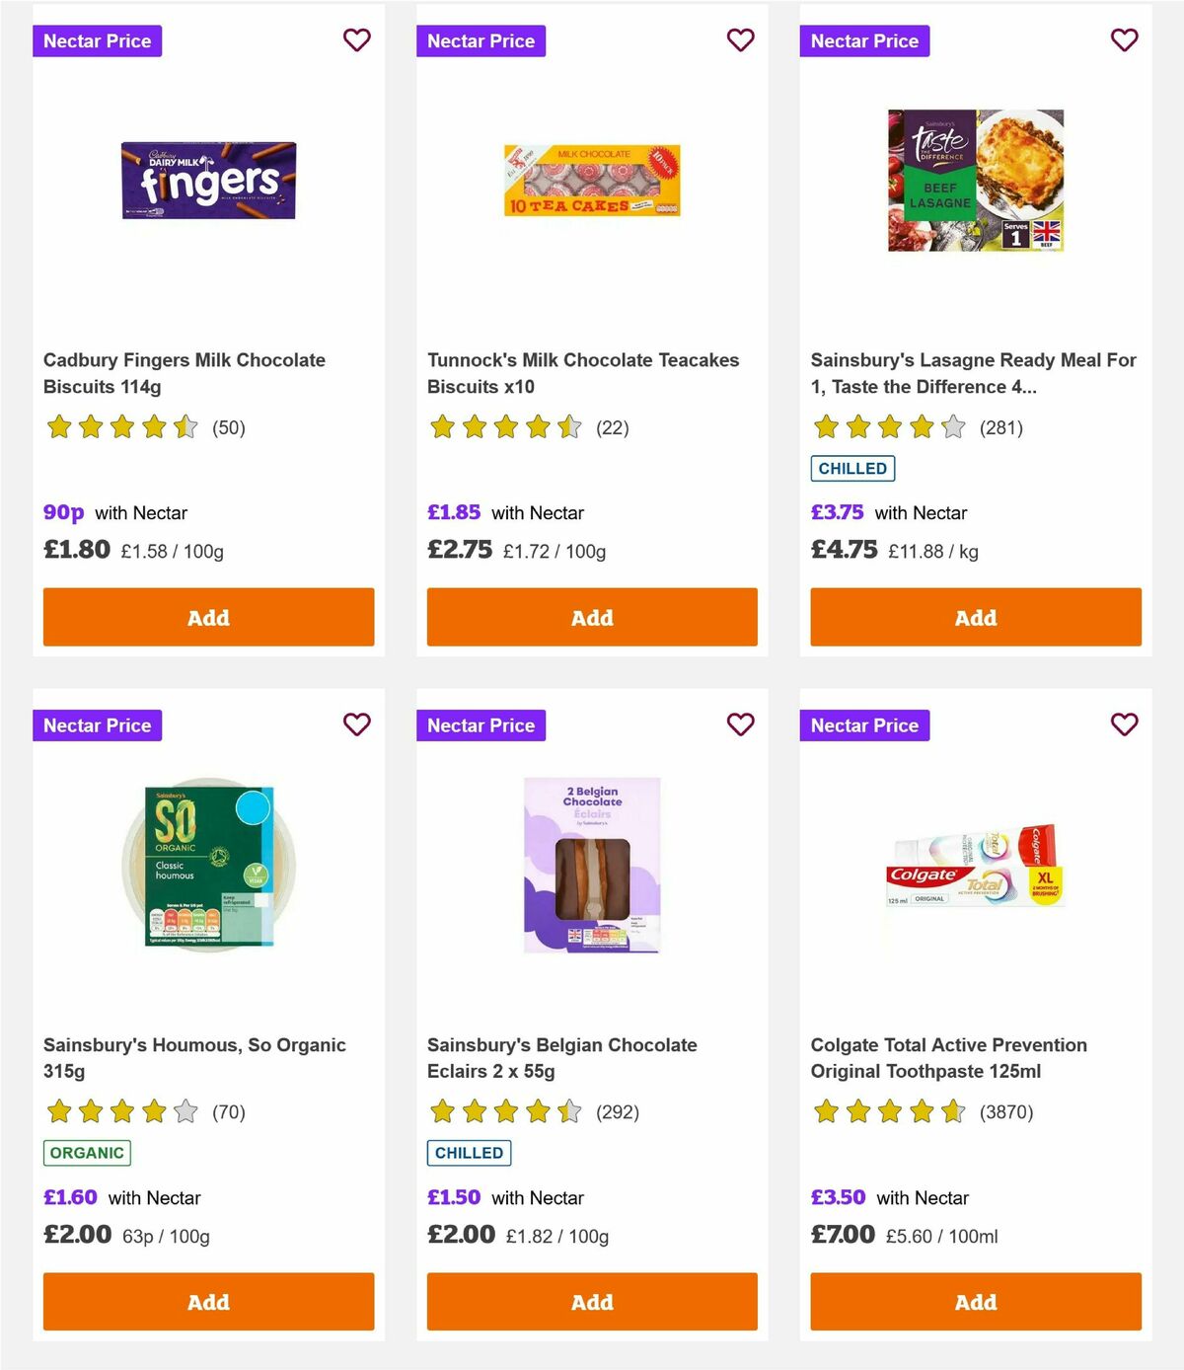This screenshot has width=1184, height=1370.
Task: Favourite the Sainsbury's Beef Lasagne ready meal
Action: coord(1125,40)
